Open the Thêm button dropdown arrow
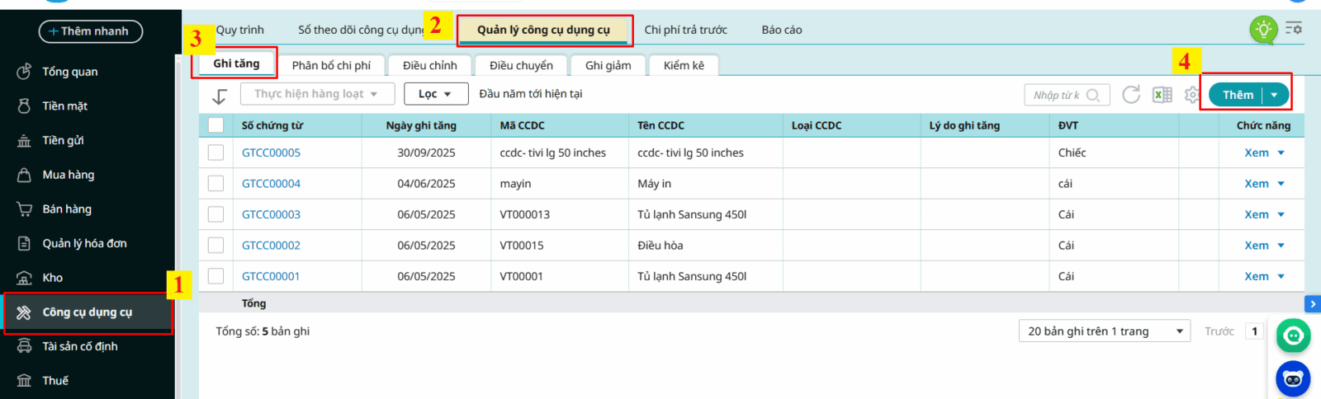Image resolution: width=1321 pixels, height=399 pixels. pos(1275,95)
